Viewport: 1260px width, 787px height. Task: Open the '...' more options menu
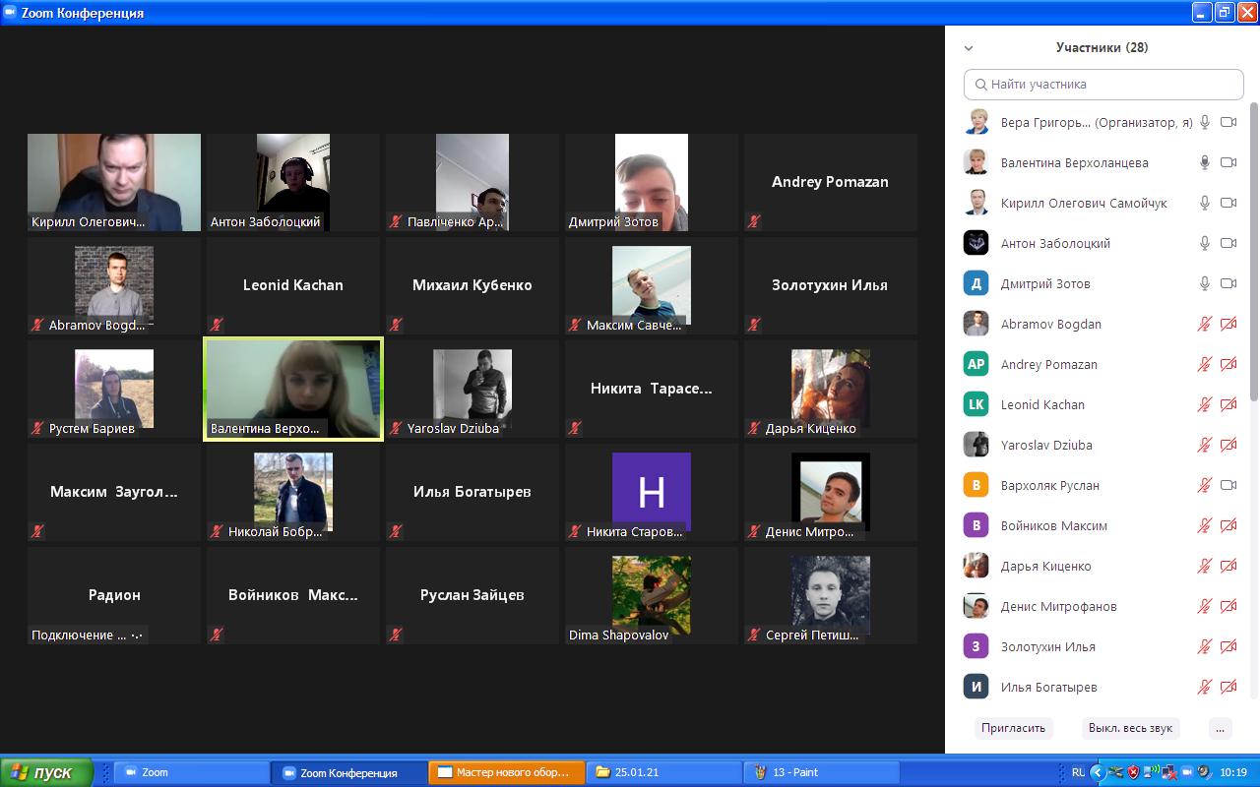coord(1220,728)
